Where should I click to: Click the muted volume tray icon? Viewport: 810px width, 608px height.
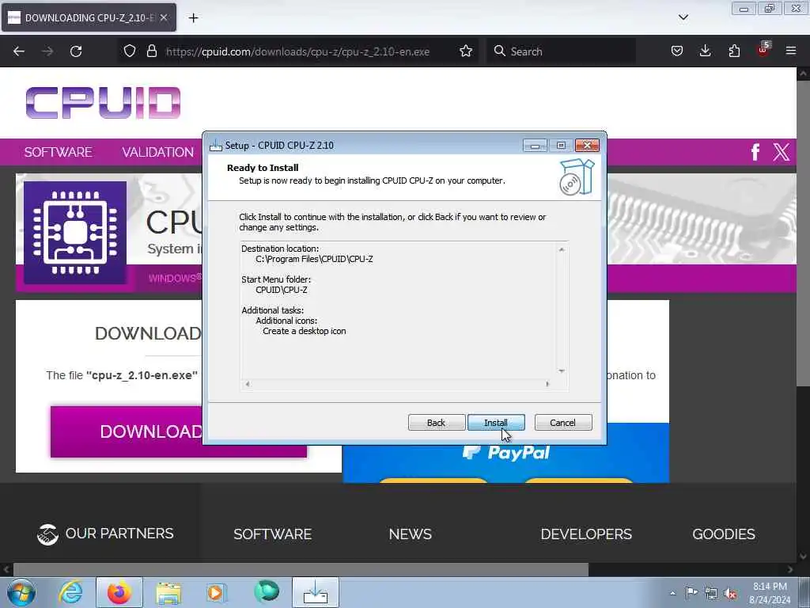tap(730, 593)
